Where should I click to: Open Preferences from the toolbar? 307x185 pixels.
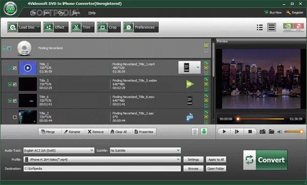point(141,27)
